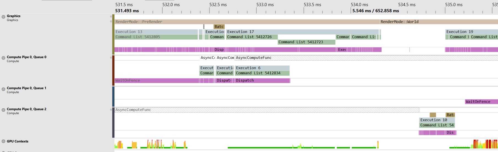This screenshot has width=498, height=152.
Task: Select Command List 5412726 block
Action: click(x=252, y=37)
